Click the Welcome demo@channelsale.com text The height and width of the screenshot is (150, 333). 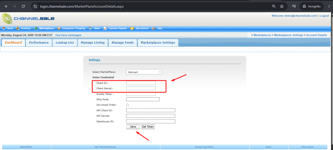point(295,16)
